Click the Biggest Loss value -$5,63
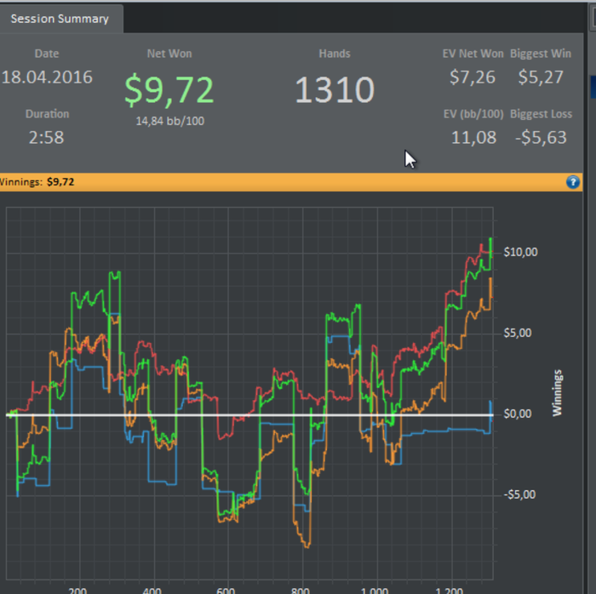The height and width of the screenshot is (594, 596). (541, 137)
